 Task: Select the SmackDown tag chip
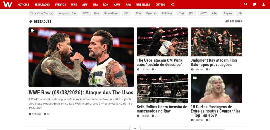(x=111, y=13)
